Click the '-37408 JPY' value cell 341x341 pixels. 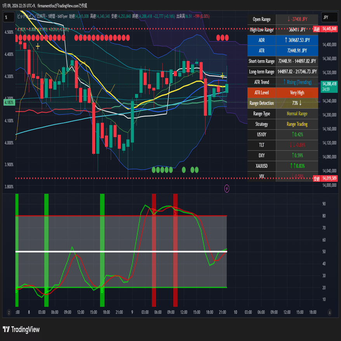(297, 19)
